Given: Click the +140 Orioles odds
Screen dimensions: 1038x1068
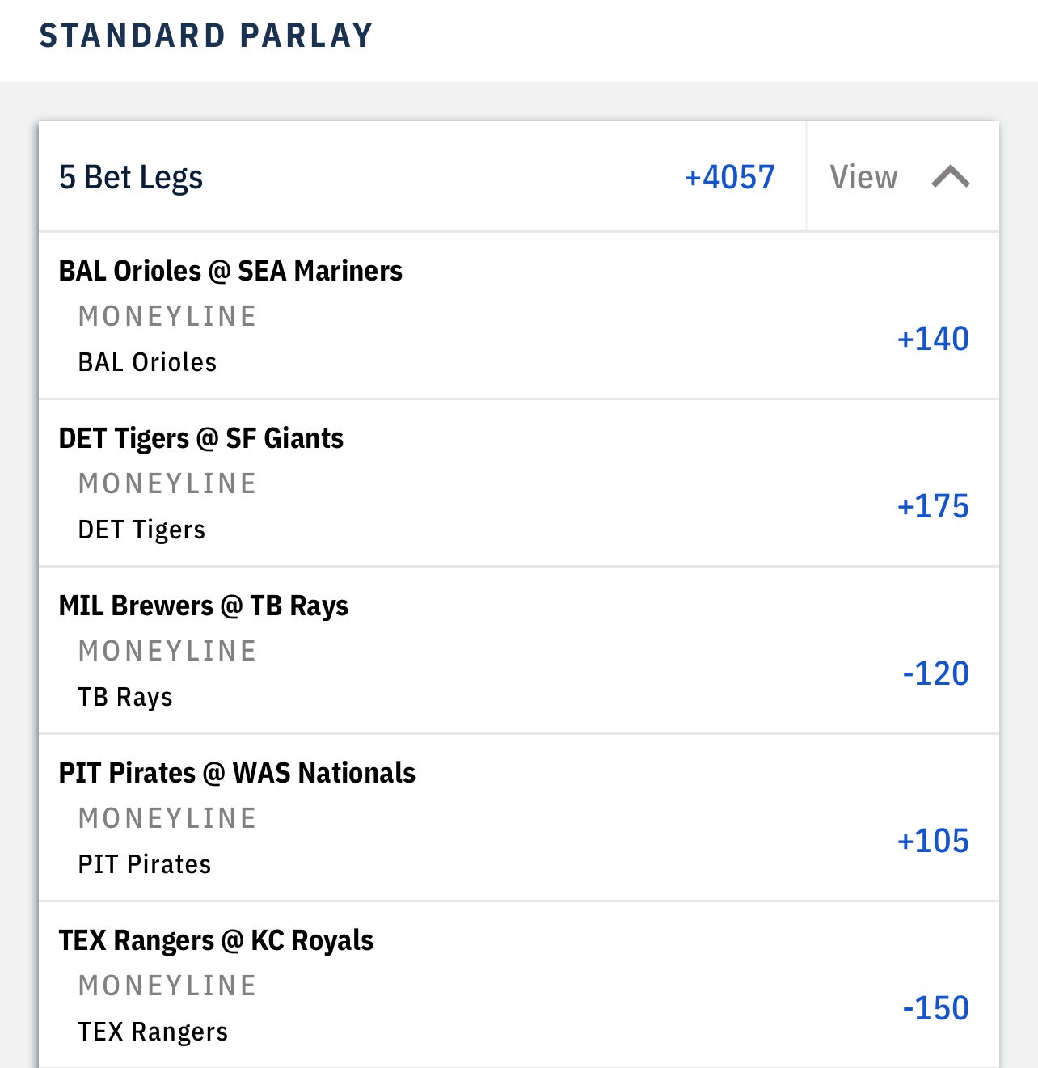Looking at the screenshot, I should click(x=933, y=339).
